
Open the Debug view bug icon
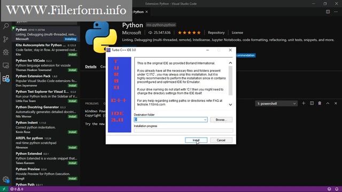click(6, 52)
